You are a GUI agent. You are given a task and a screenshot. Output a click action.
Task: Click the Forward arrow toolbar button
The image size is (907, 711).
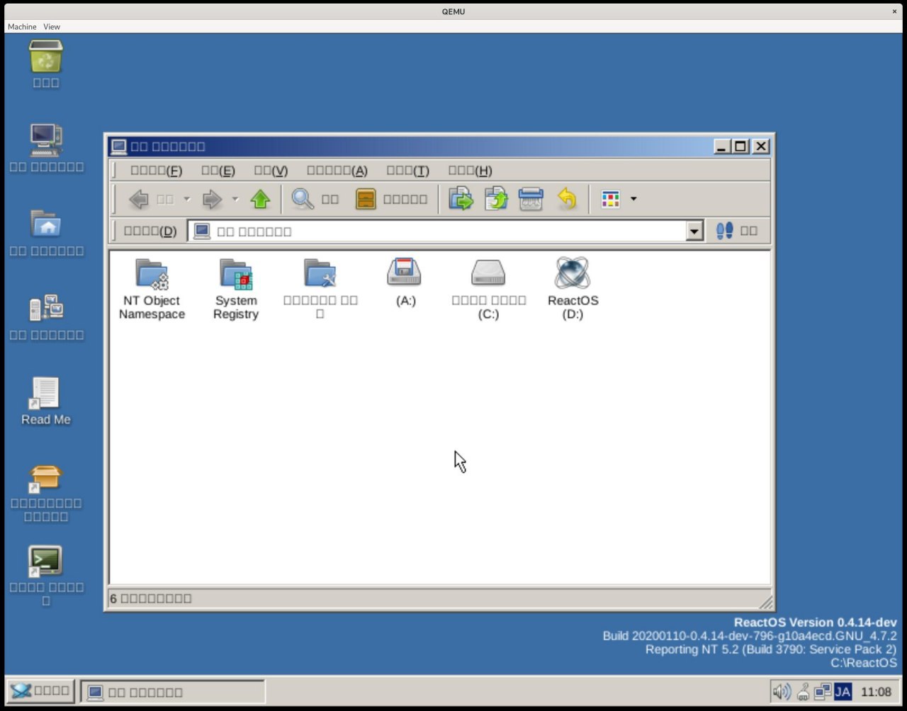(212, 200)
